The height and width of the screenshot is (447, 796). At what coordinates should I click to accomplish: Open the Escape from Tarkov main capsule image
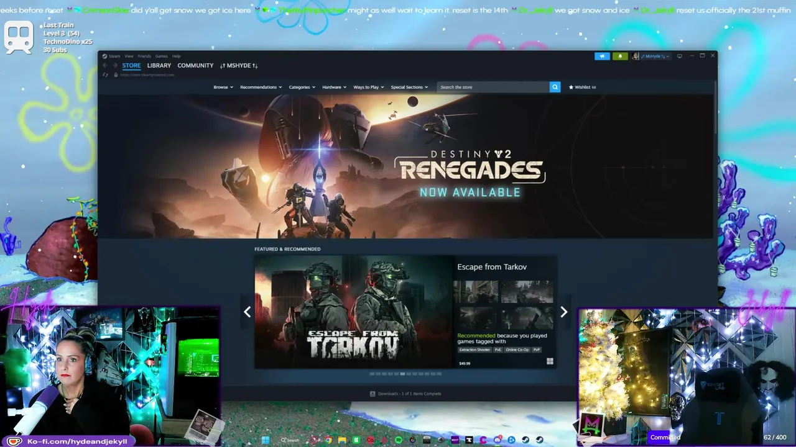tap(353, 312)
